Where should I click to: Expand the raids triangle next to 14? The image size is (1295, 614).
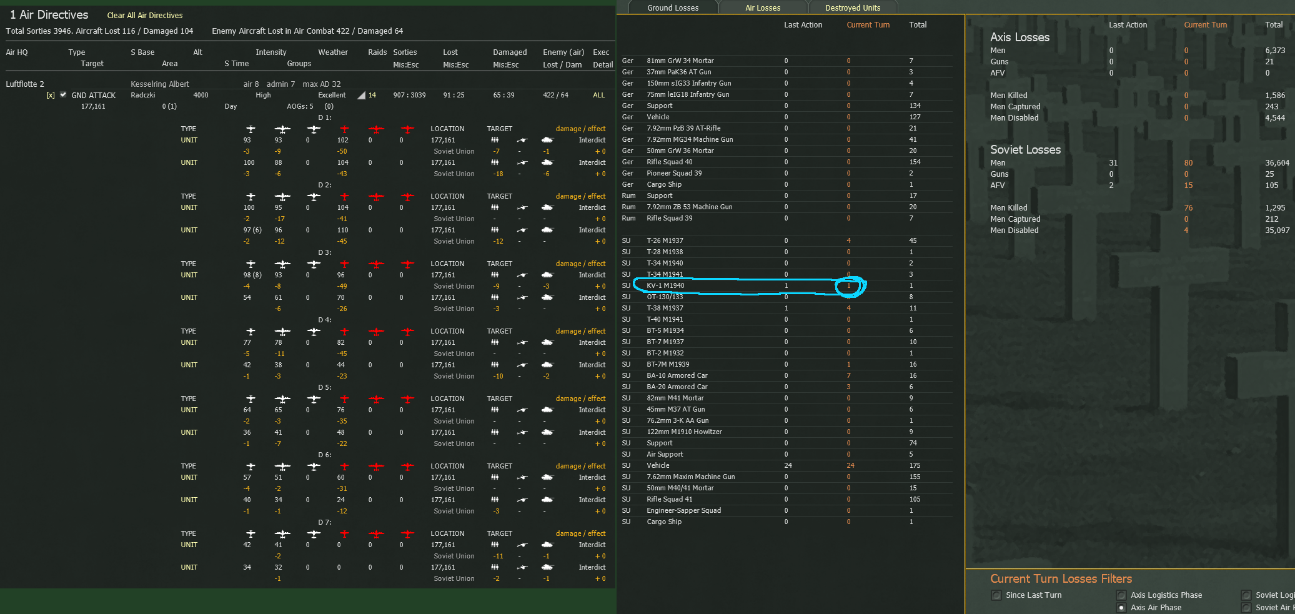pyautogui.click(x=361, y=96)
